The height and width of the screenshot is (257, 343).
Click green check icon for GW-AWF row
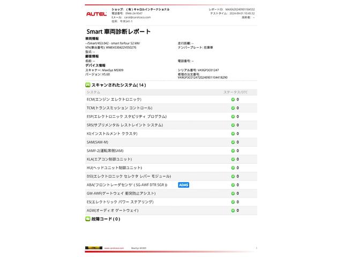(x=233, y=193)
